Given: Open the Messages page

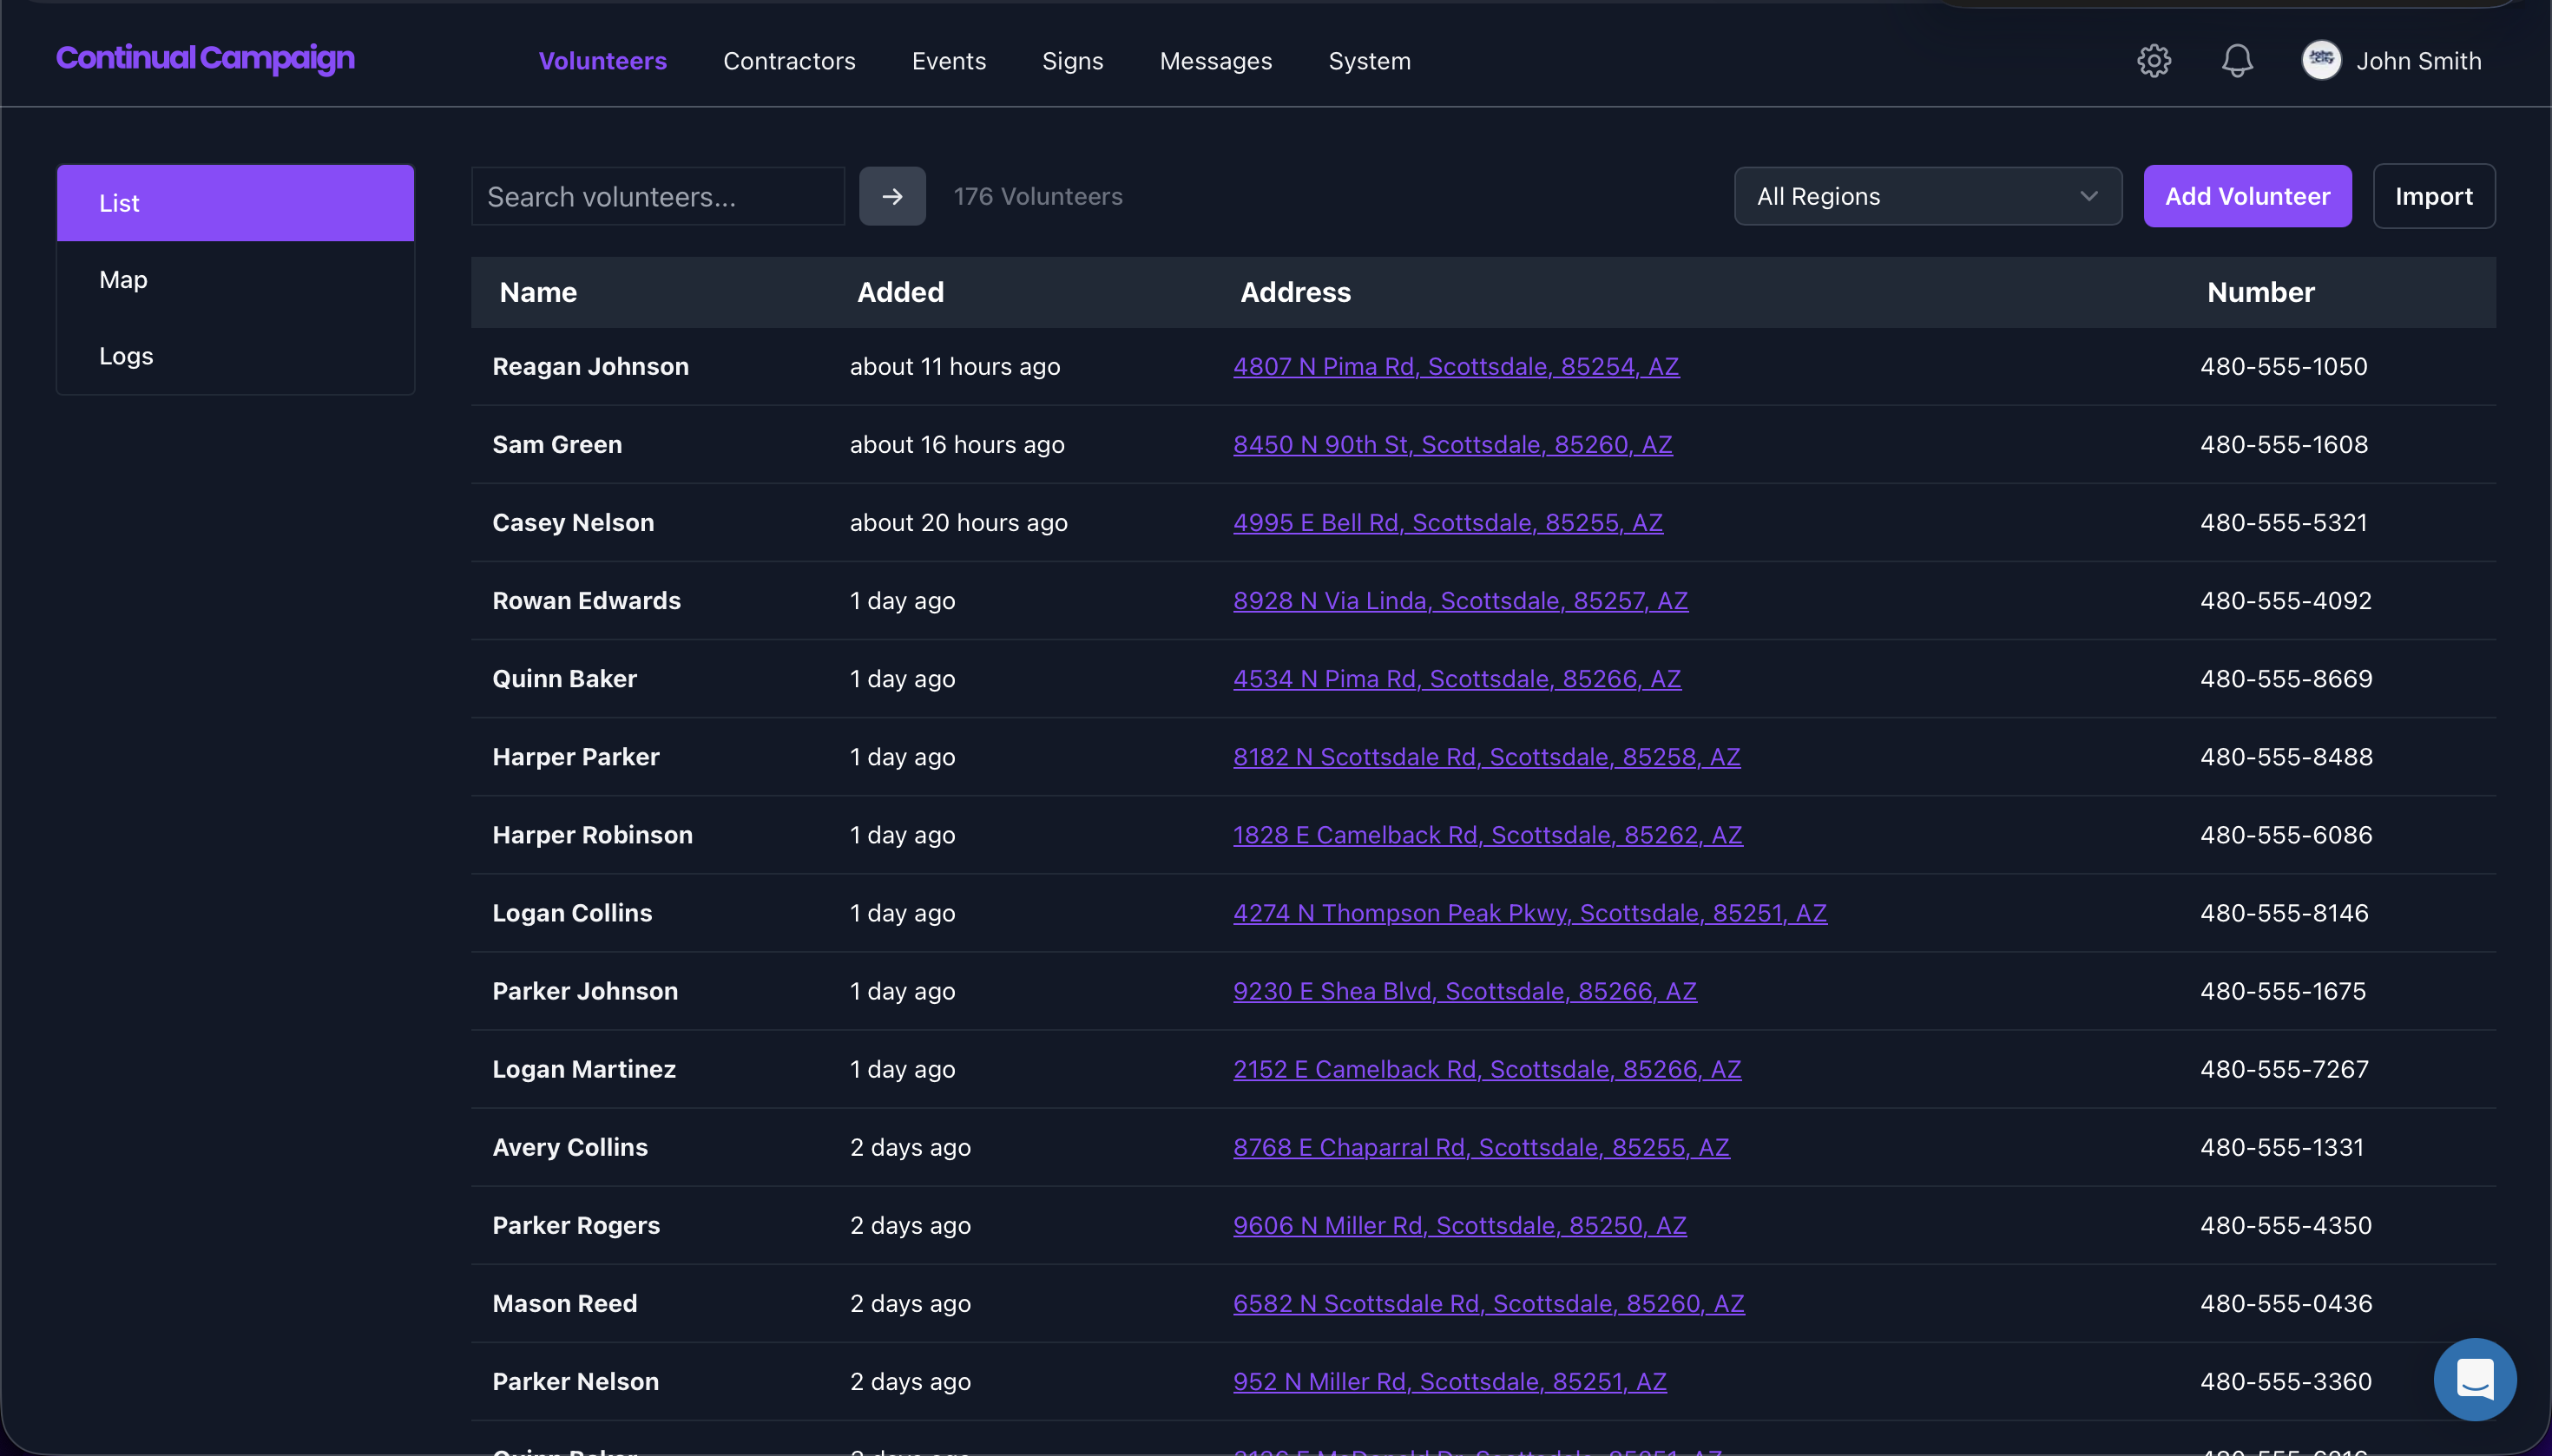Looking at the screenshot, I should pos(1215,61).
